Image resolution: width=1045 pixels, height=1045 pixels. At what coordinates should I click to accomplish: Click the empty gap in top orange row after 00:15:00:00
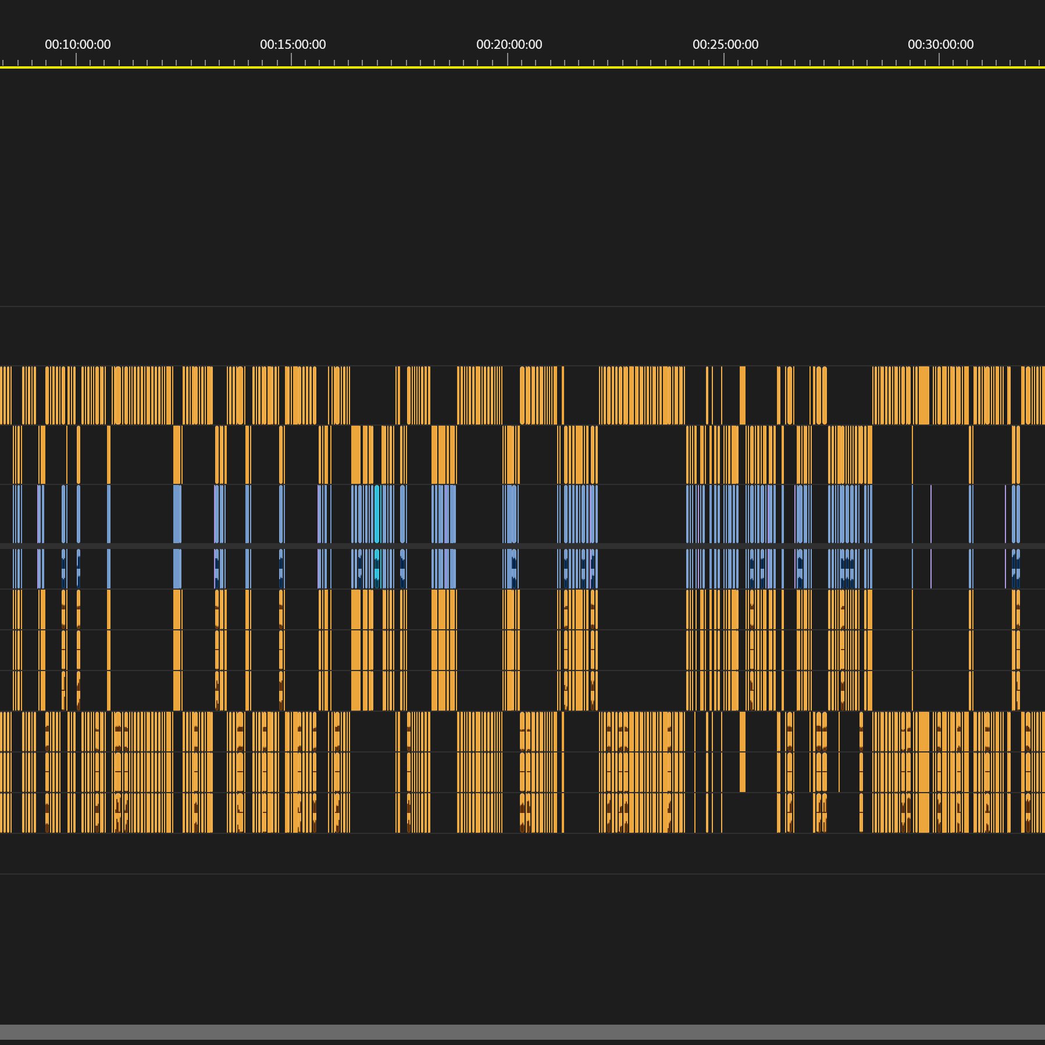coord(373,395)
